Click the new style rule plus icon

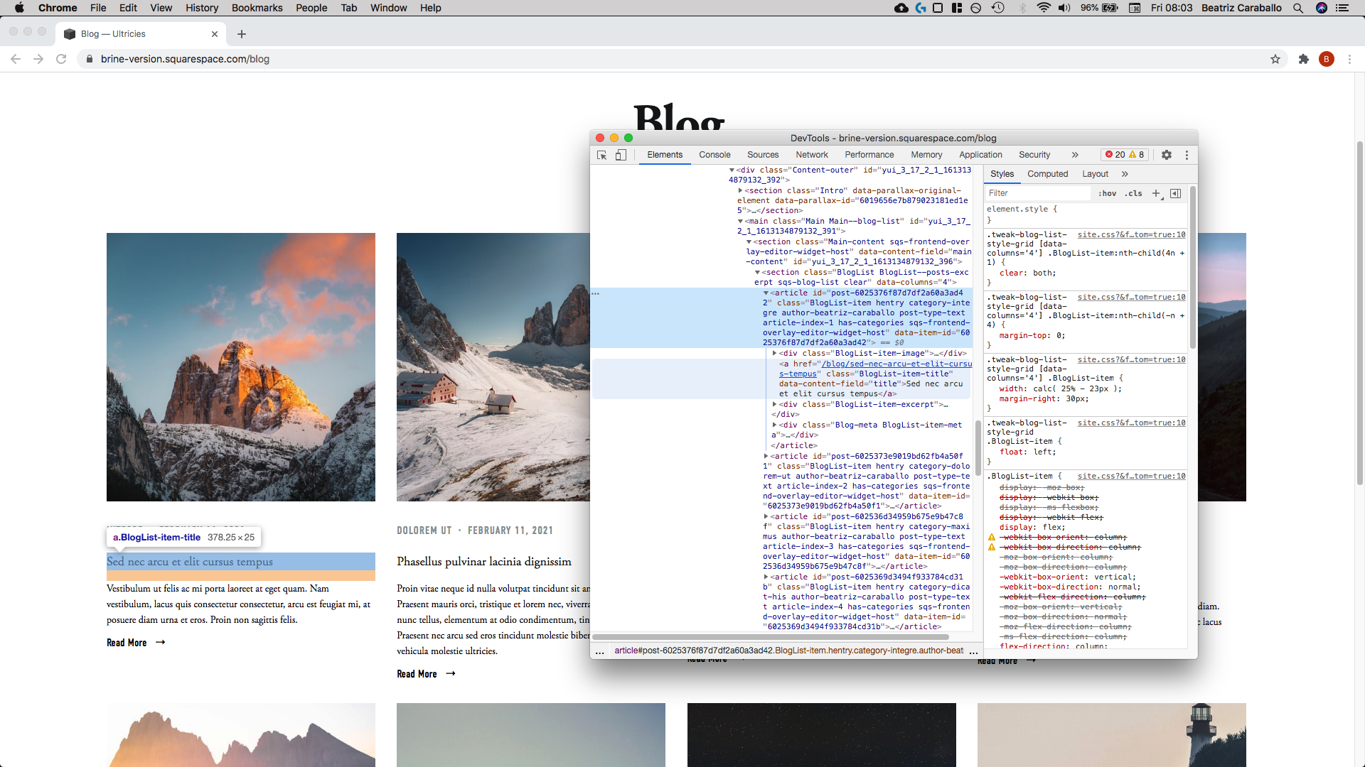pos(1156,193)
